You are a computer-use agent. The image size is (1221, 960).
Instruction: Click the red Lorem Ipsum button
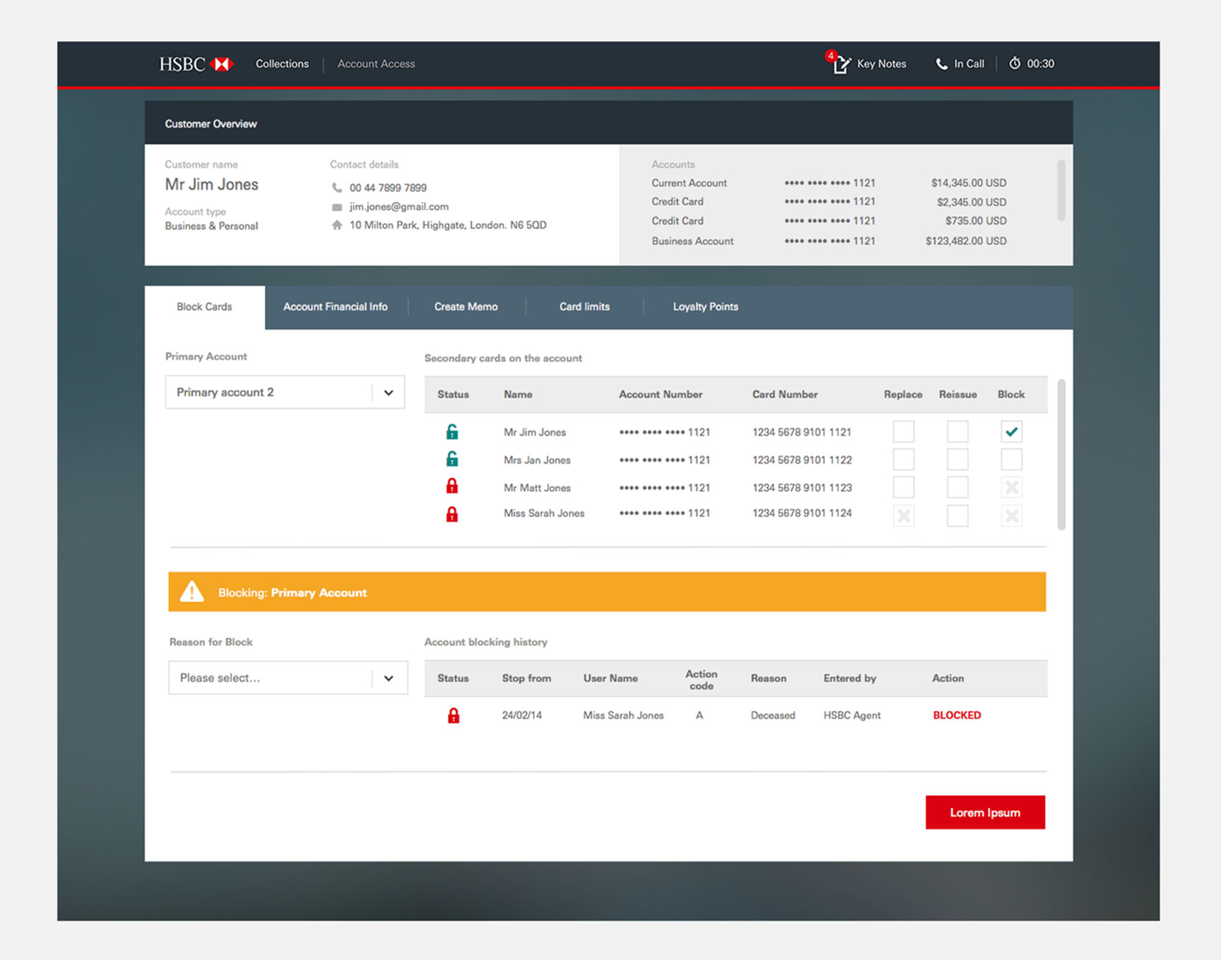[985, 812]
